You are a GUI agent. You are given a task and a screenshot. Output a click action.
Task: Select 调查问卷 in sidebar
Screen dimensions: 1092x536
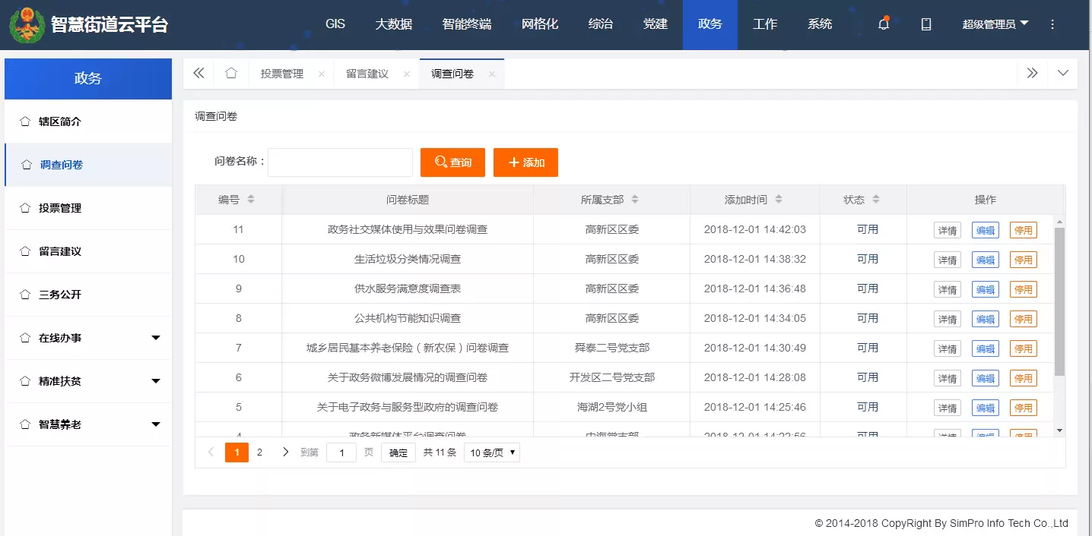[x=88, y=165]
